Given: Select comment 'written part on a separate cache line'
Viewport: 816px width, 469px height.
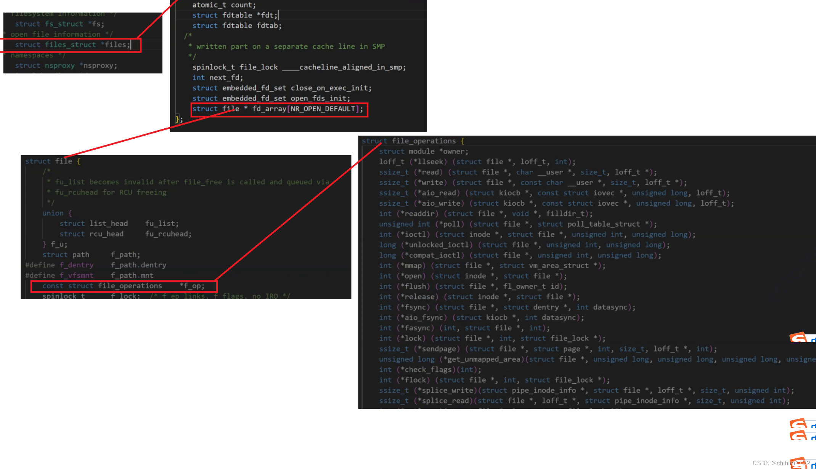Looking at the screenshot, I should pyautogui.click(x=287, y=46).
